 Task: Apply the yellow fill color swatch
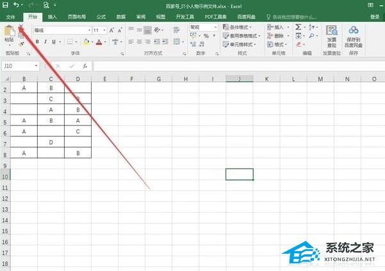coord(86,42)
